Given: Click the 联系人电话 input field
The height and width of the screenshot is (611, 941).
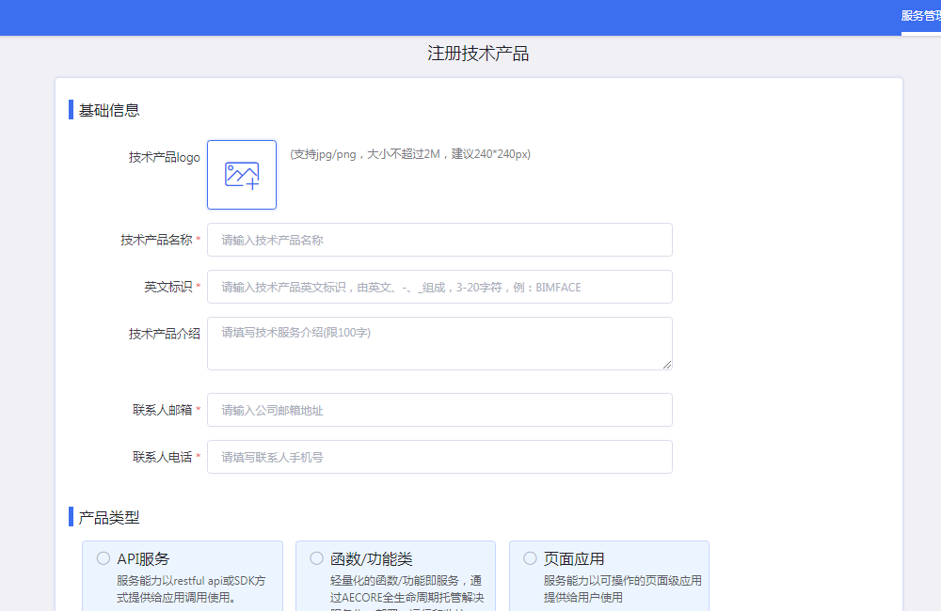Looking at the screenshot, I should (439, 457).
